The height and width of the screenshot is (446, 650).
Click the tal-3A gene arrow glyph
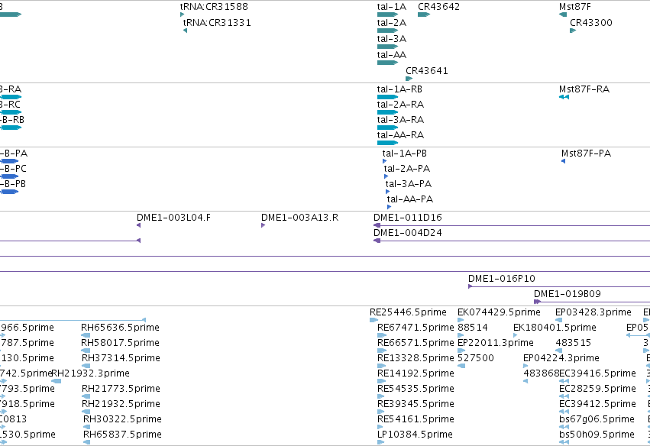point(387,47)
